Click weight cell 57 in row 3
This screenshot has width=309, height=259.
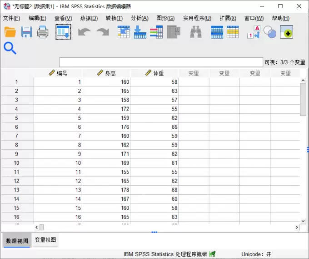point(154,100)
